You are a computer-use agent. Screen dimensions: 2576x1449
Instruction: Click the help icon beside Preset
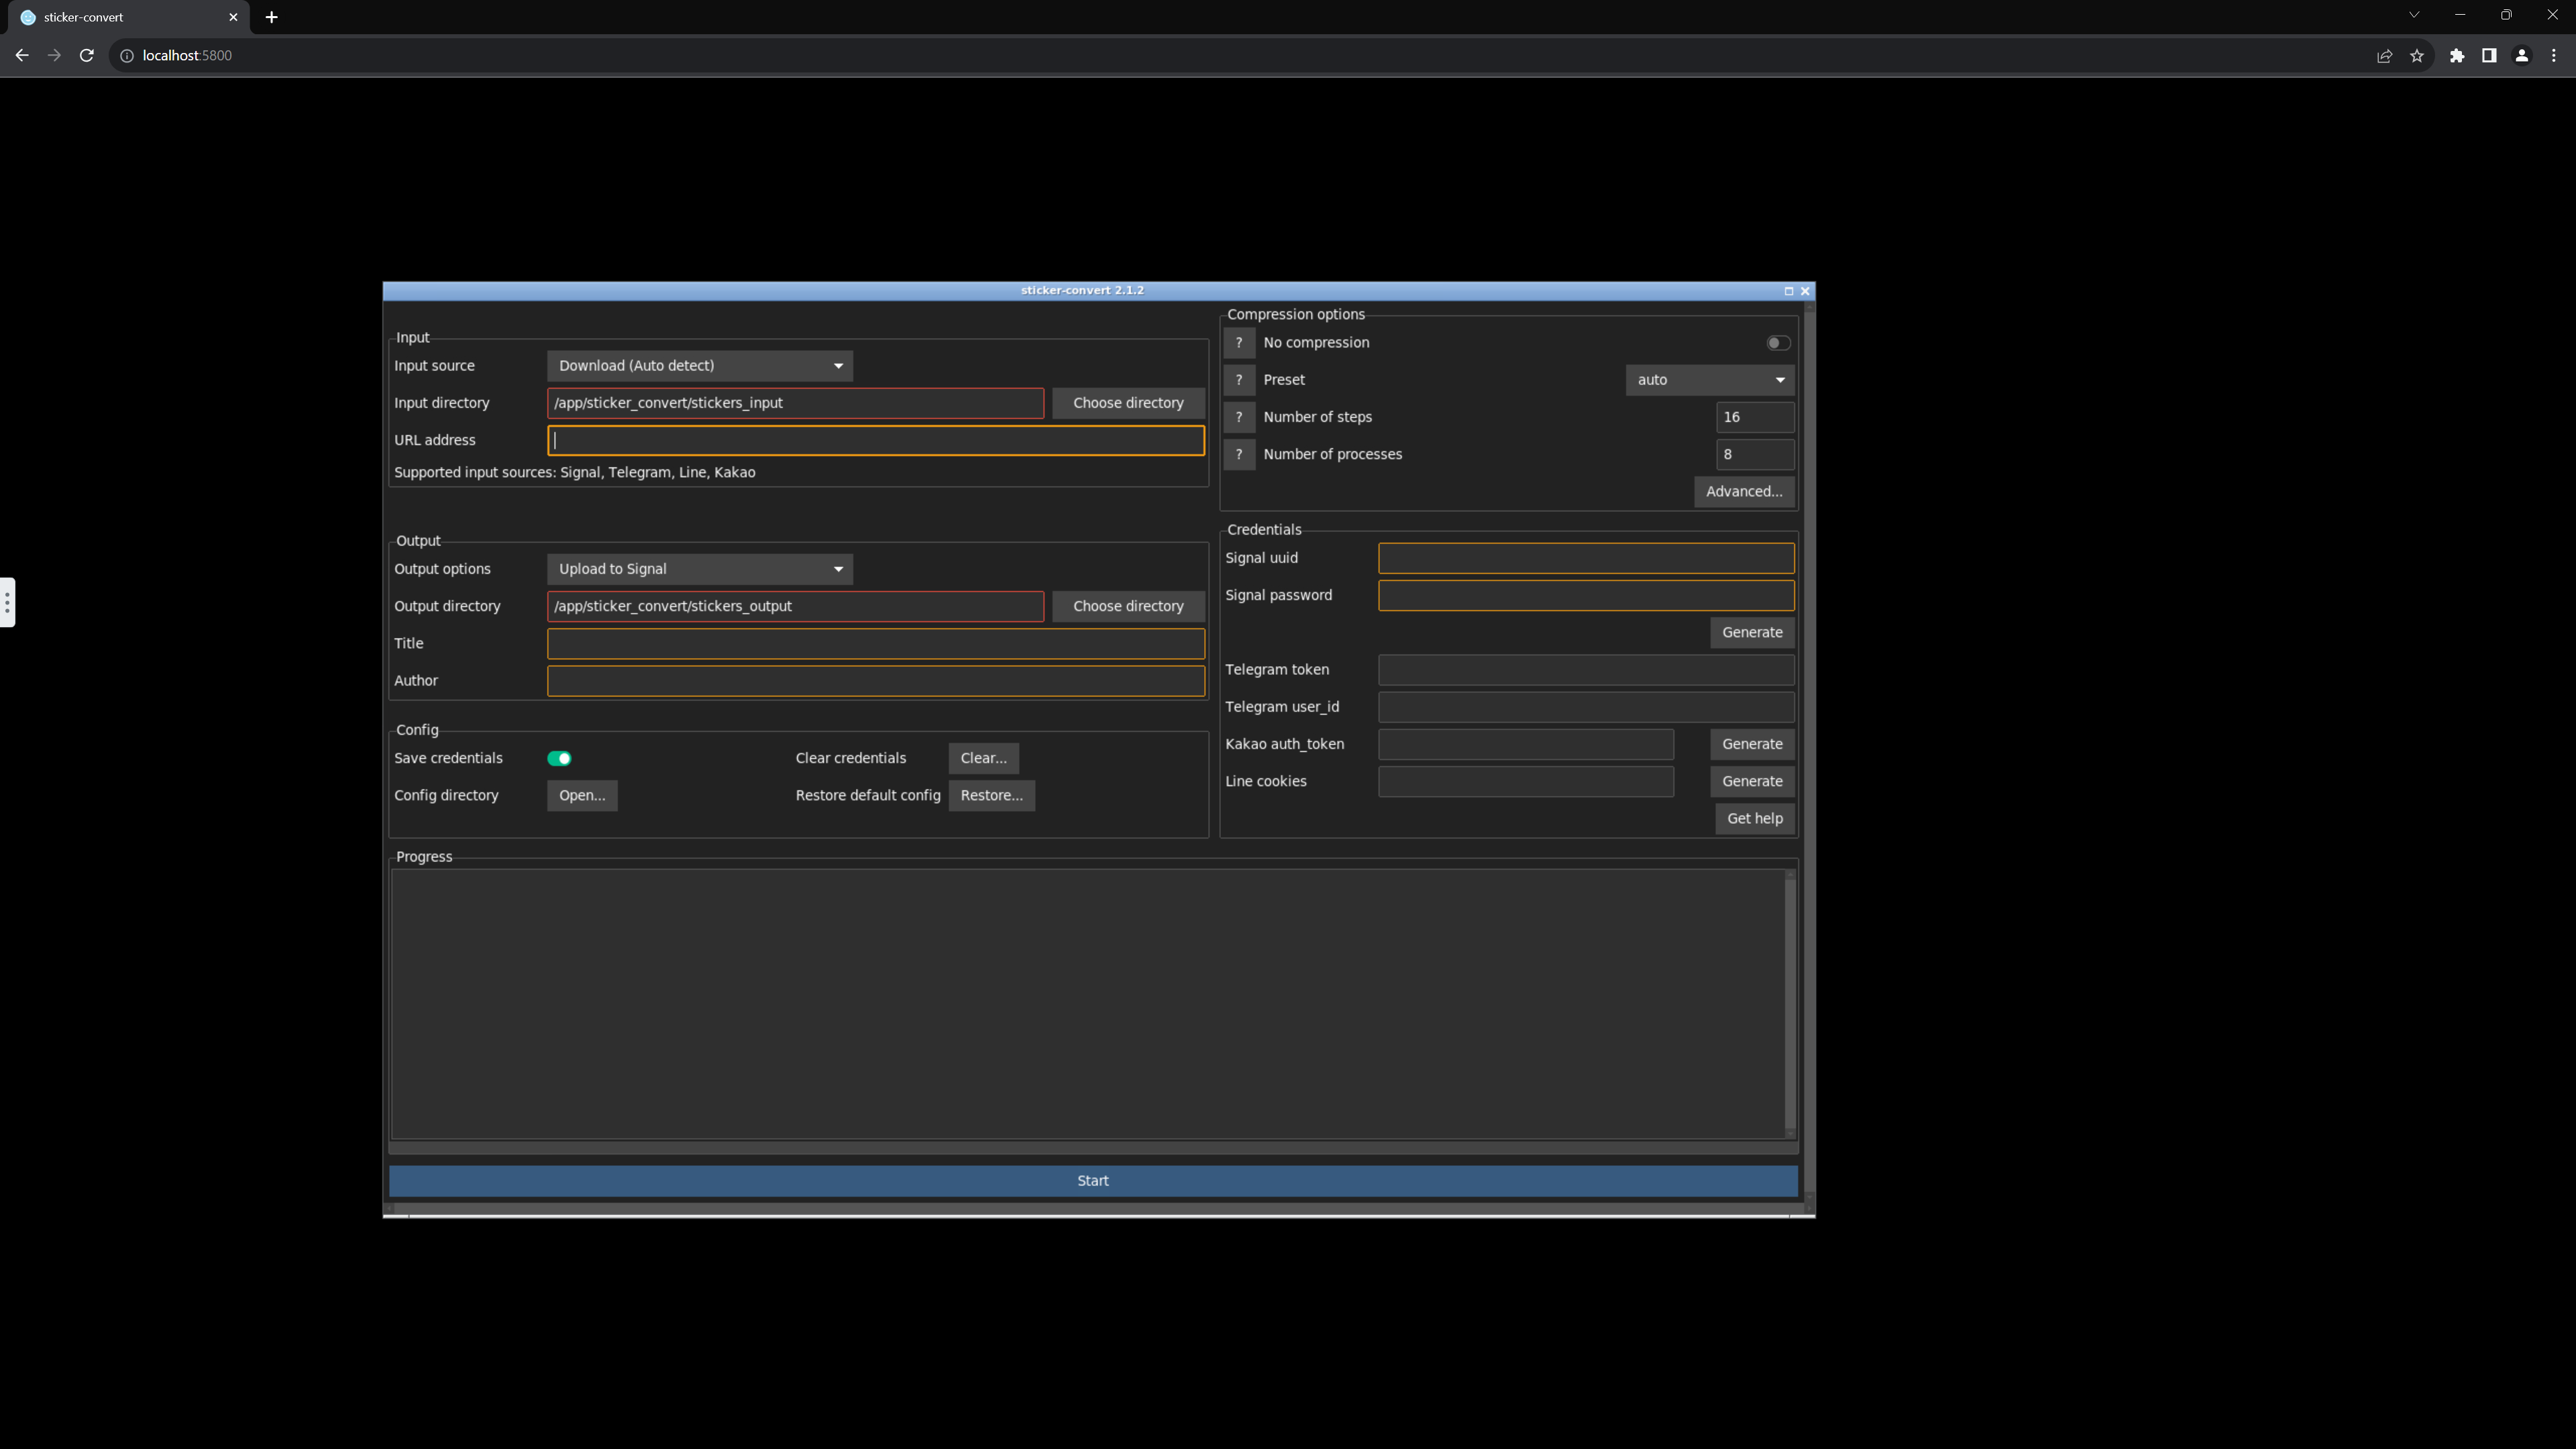click(1238, 380)
